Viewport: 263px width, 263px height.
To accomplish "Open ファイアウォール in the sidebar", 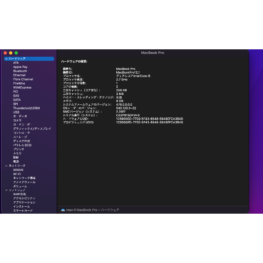I will pos(24,182).
